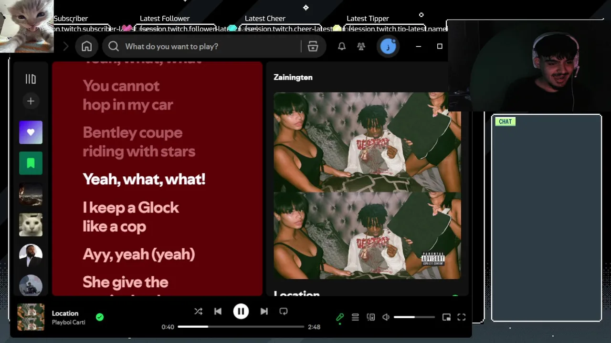Click the 'Latest Tipper' overlay label
Screen dimensions: 611x343
point(368,19)
